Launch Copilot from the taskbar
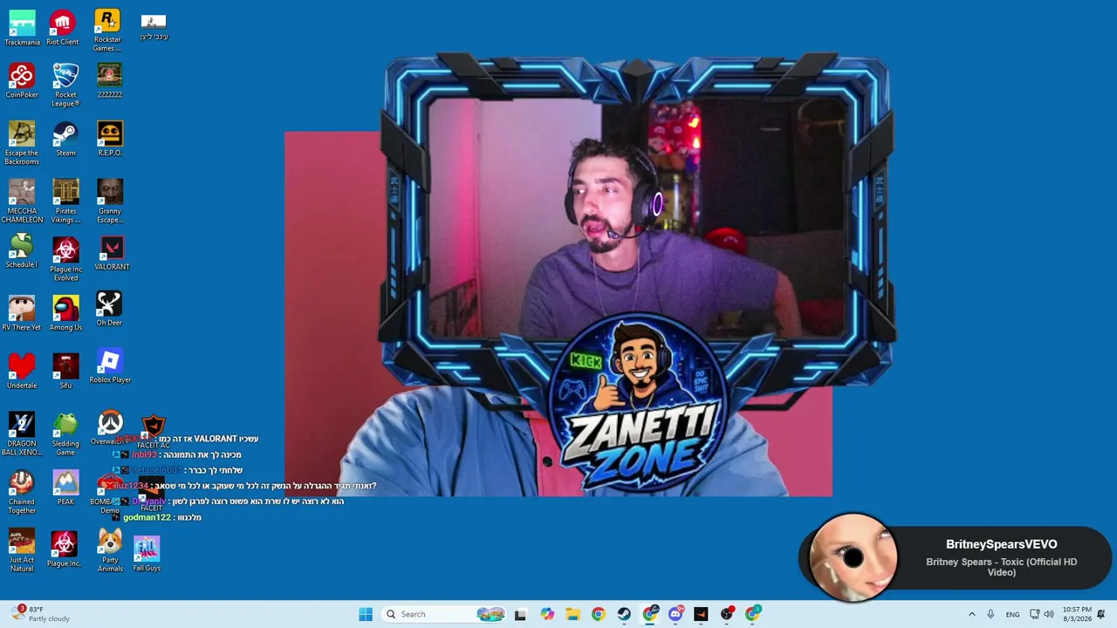The height and width of the screenshot is (628, 1117). pyautogui.click(x=547, y=614)
